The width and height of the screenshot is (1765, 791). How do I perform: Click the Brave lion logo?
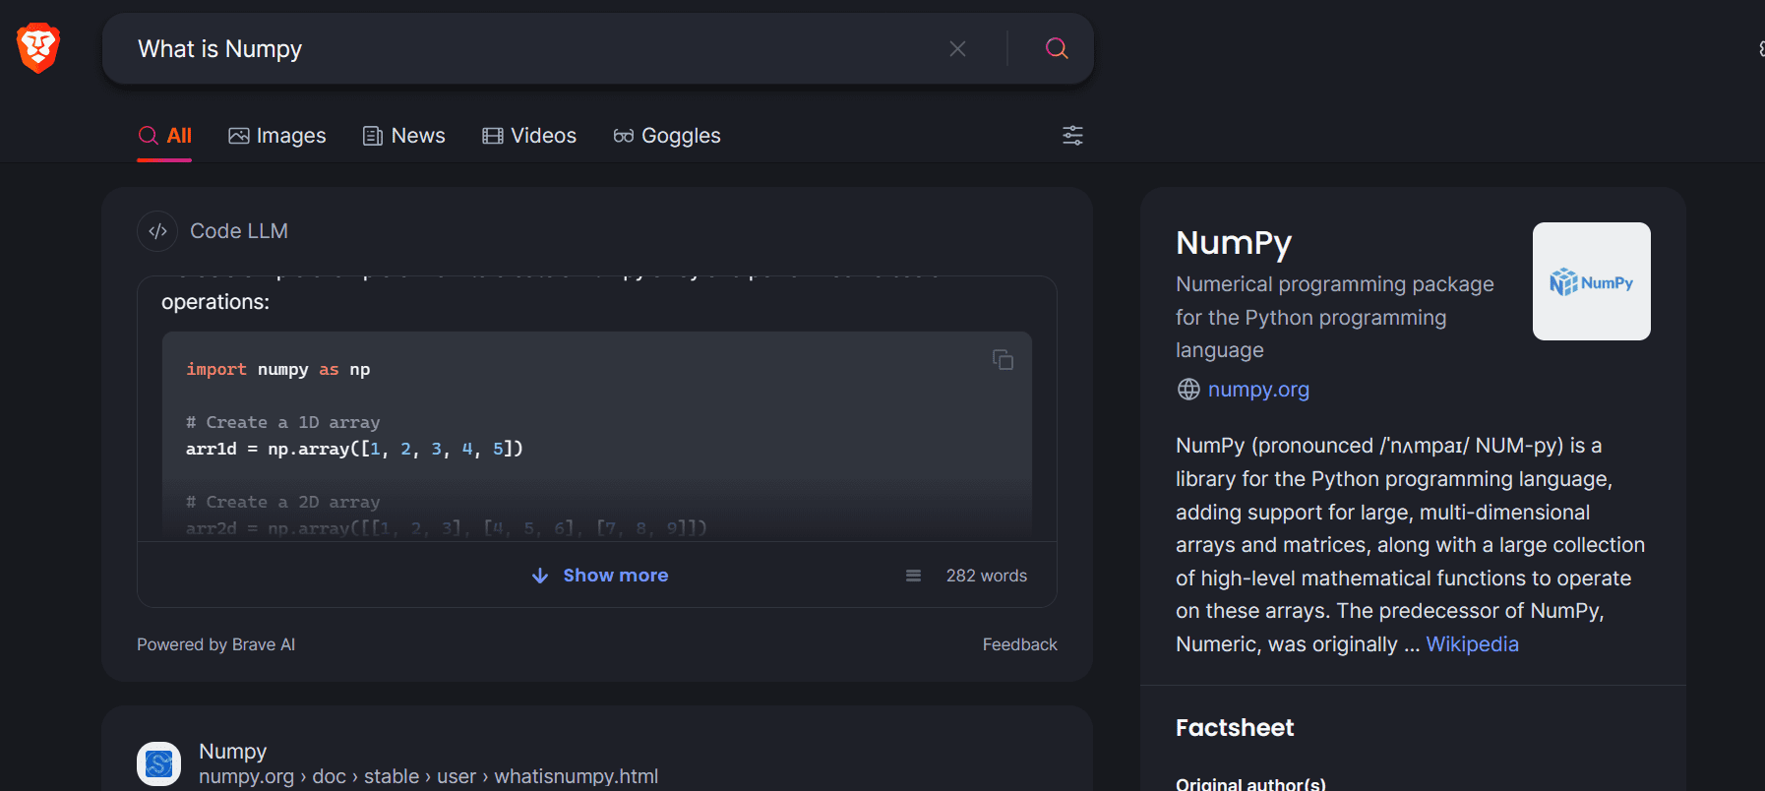click(38, 48)
